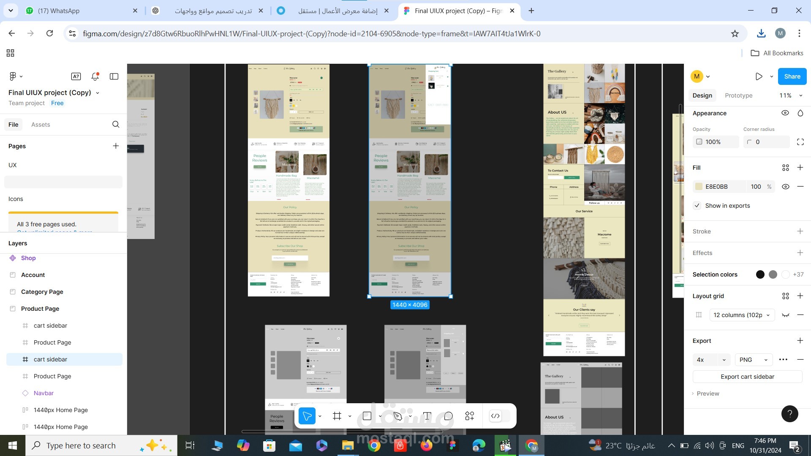
Task: Open export format PNG dropdown
Action: click(x=754, y=360)
